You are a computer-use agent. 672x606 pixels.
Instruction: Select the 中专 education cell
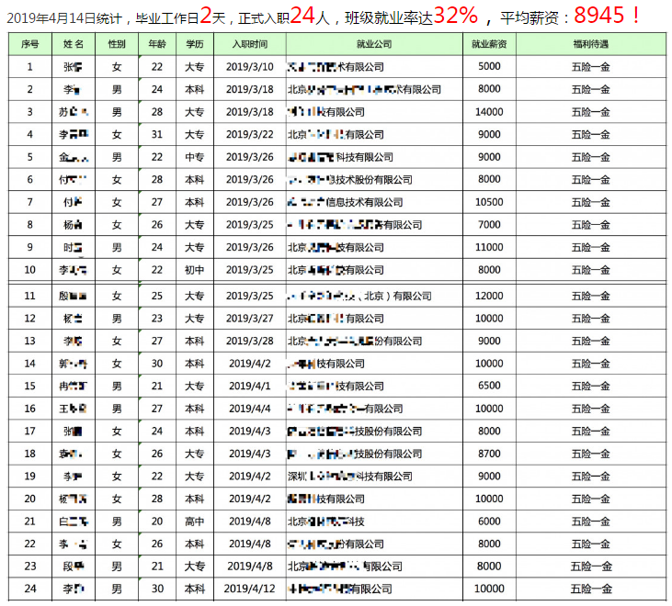[194, 157]
